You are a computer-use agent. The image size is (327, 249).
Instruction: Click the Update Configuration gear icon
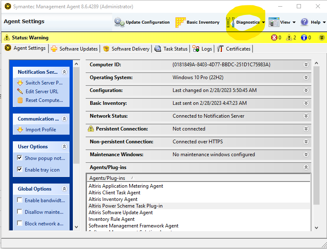click(x=120, y=22)
